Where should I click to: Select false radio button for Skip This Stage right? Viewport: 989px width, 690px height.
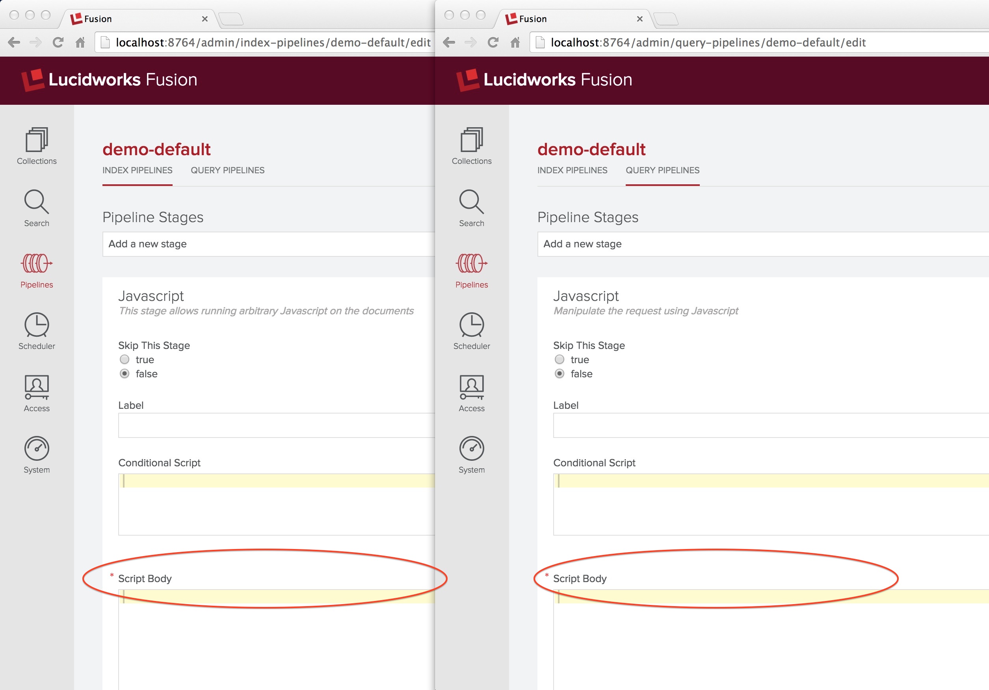558,374
